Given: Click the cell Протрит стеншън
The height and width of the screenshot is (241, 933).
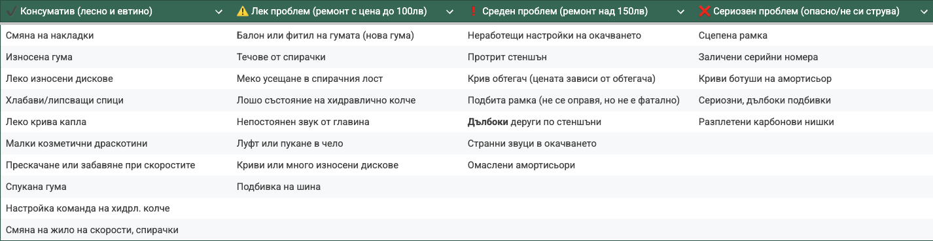Looking at the screenshot, I should (x=578, y=57).
